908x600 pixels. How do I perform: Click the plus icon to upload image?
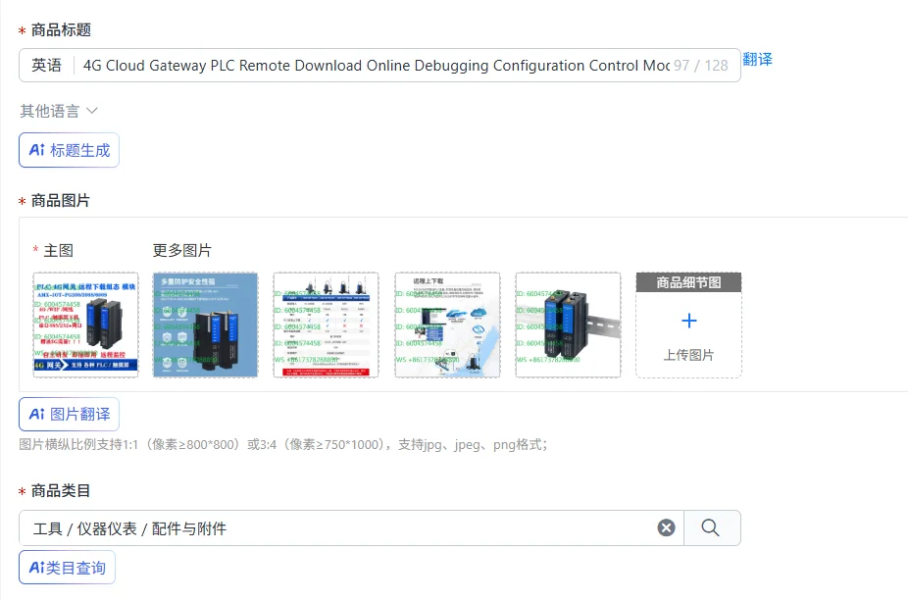tap(689, 321)
